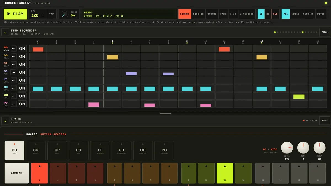Click the swing knob icon
The width and height of the screenshot is (331, 186).
[x=65, y=14]
